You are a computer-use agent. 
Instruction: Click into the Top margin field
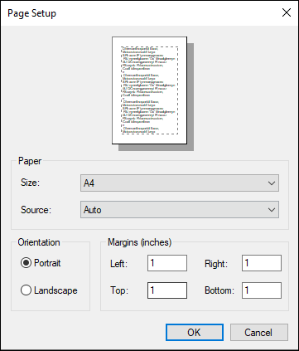click(x=167, y=290)
